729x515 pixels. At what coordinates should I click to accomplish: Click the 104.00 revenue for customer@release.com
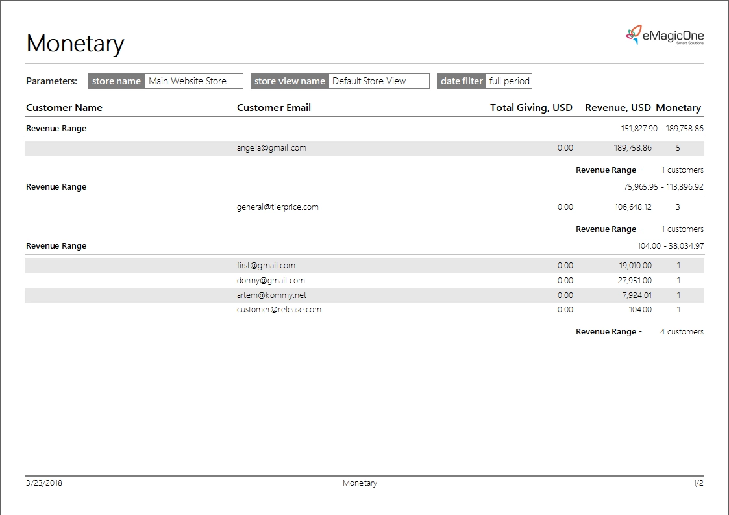[640, 309]
